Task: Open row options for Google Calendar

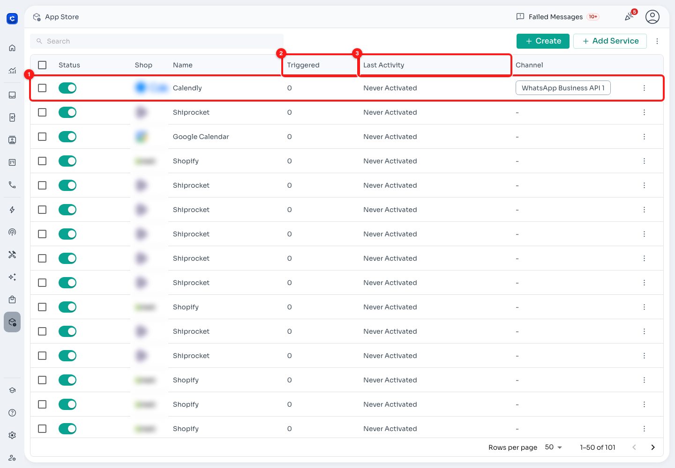Action: (x=644, y=137)
